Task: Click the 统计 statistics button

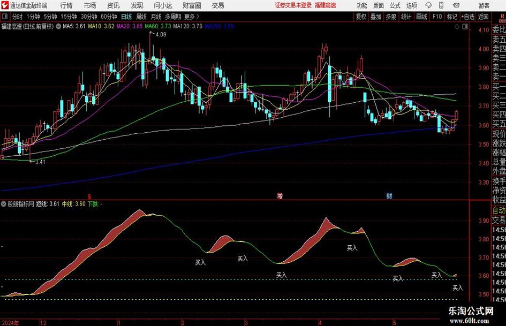Action: pos(406,17)
